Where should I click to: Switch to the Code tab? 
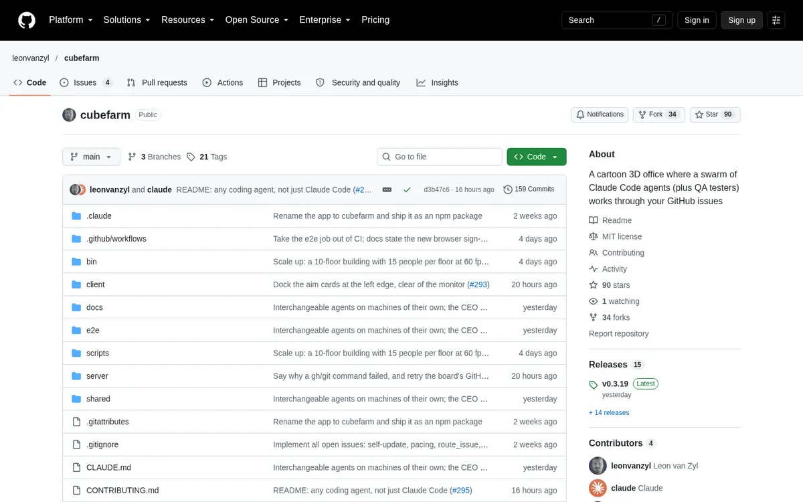point(30,83)
